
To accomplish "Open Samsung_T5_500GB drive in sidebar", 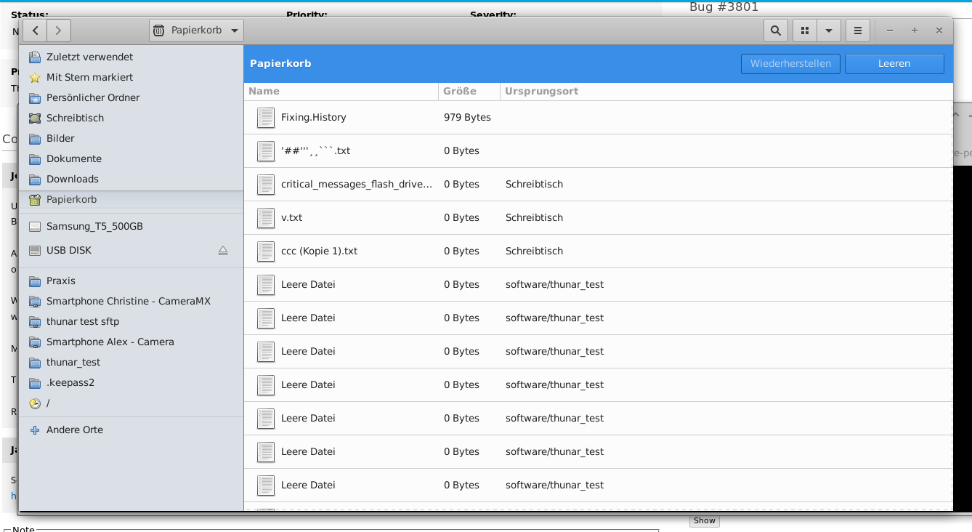I will 94,226.
